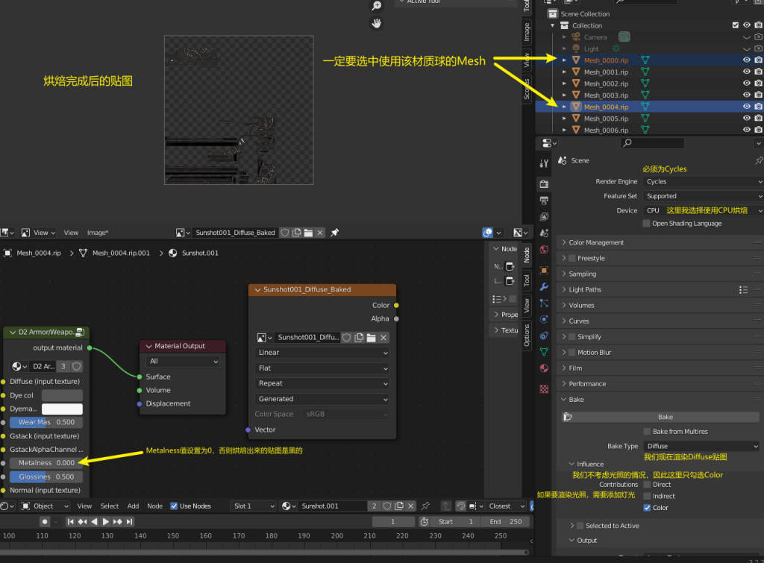The image size is (764, 563).
Task: Pin the Sunshot001_Diffuse_Baked image in editor
Action: [x=335, y=233]
